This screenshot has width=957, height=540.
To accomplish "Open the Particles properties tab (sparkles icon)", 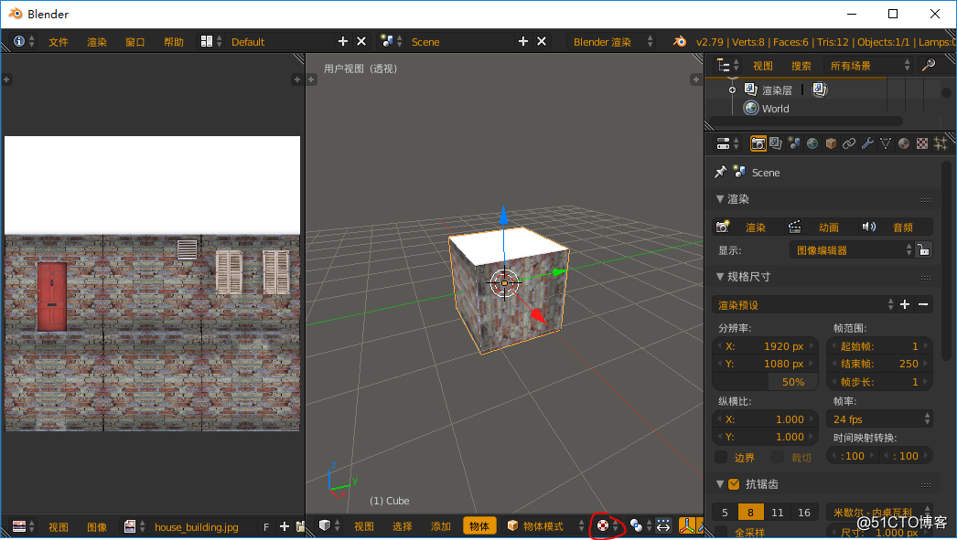I will point(941,143).
